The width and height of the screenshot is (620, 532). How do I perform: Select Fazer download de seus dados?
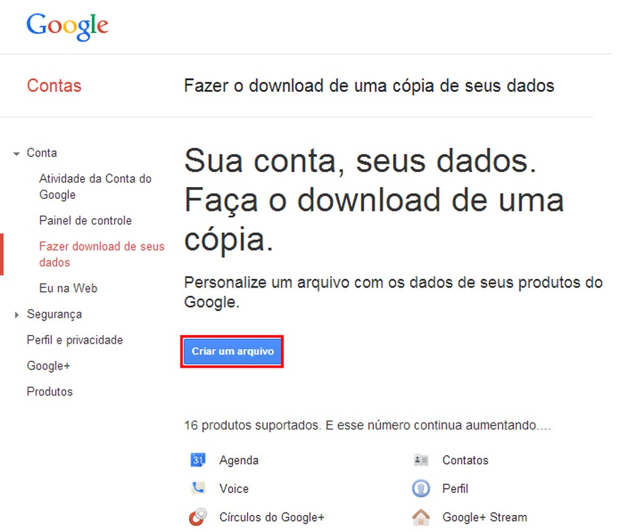(x=101, y=254)
